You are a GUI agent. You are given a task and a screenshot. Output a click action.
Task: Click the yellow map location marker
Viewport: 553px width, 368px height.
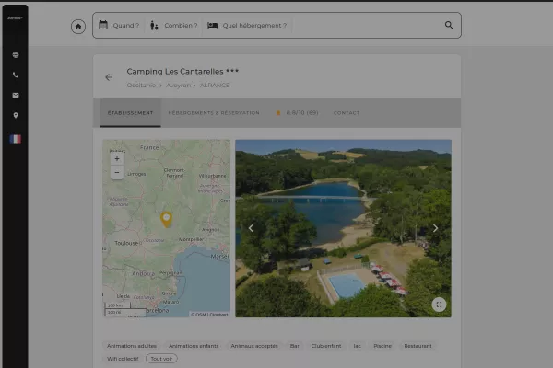[167, 219]
